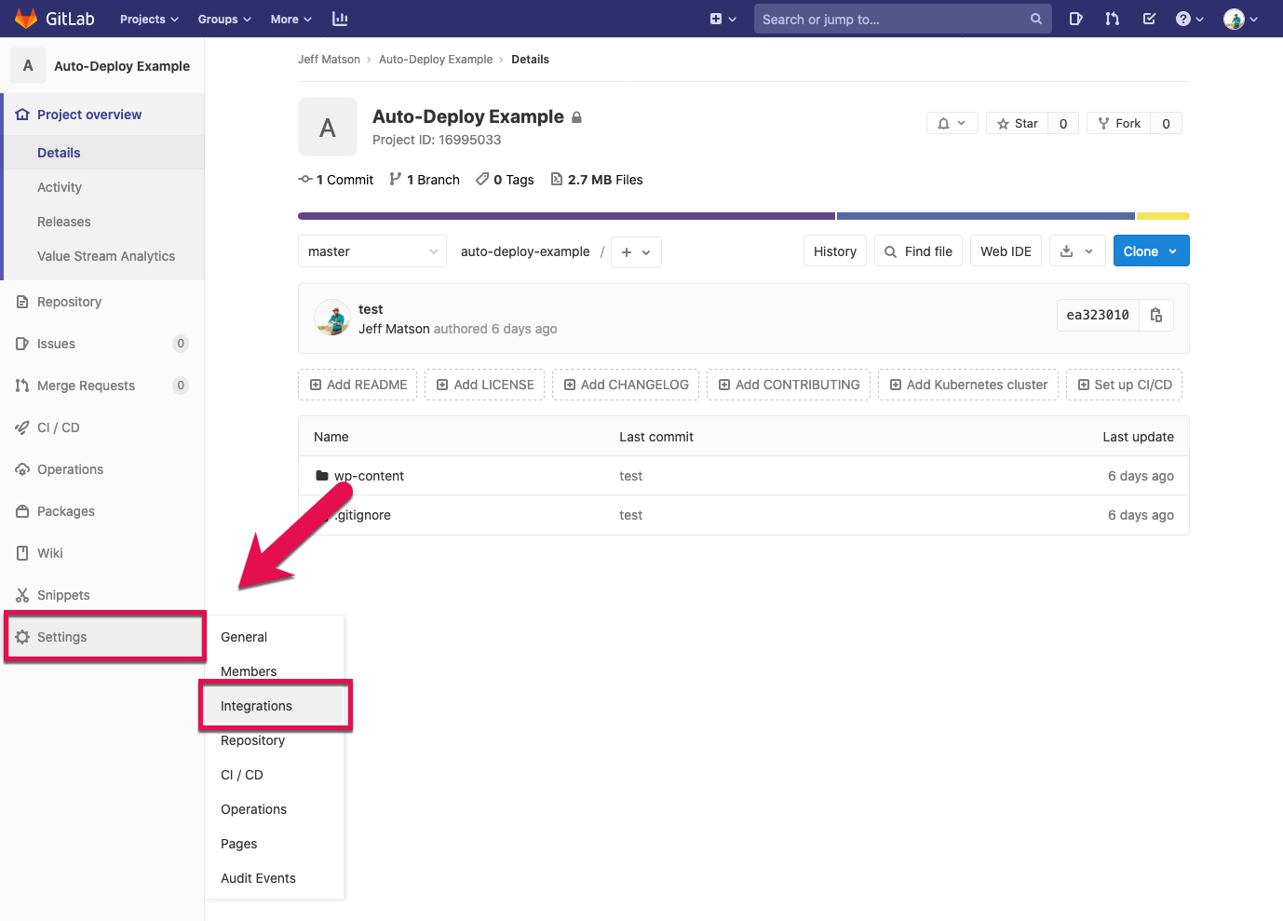Open the Clone dropdown
This screenshot has width=1283, height=921.
(1151, 251)
